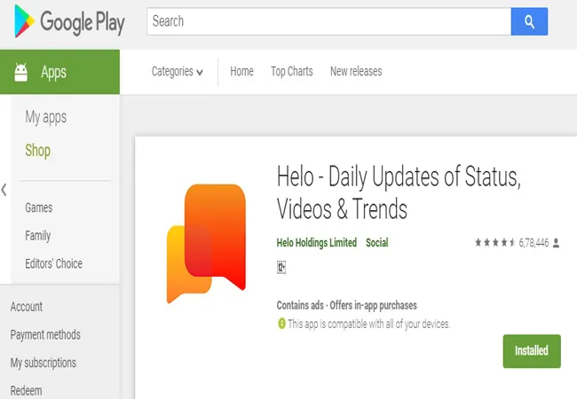Click the device compatibility message
This screenshot has width=577, height=399.
368,324
